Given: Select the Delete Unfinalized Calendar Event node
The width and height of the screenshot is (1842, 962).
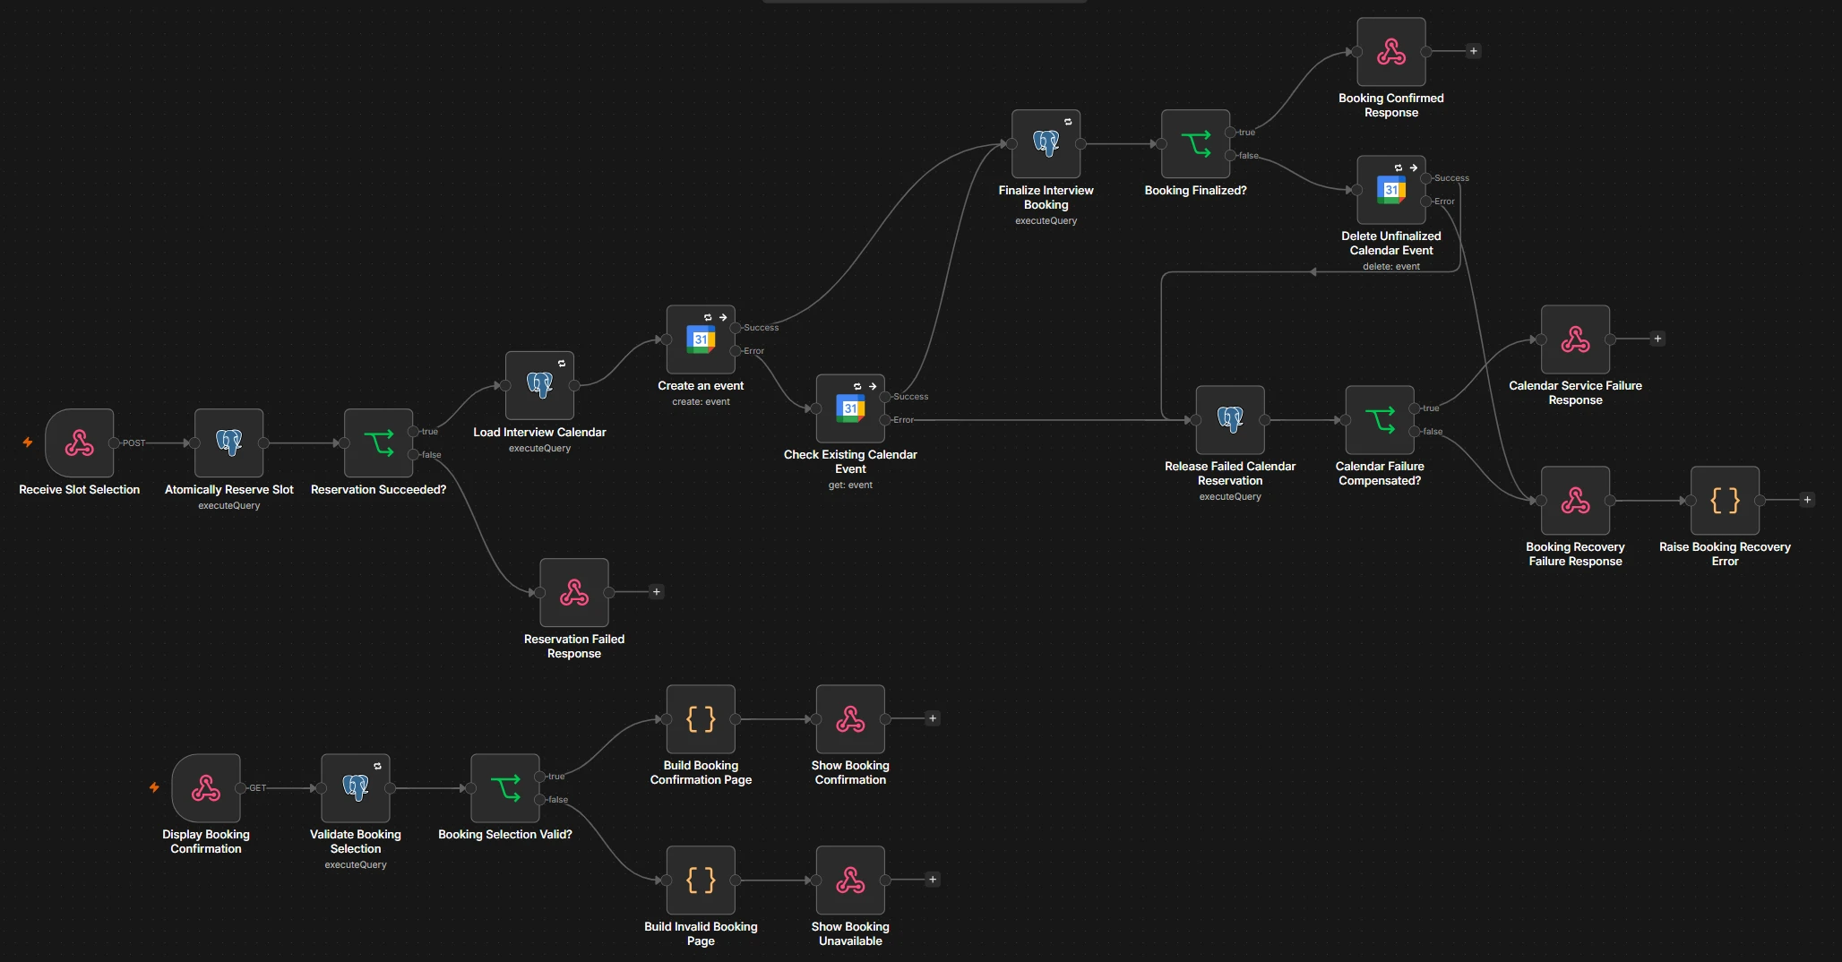Looking at the screenshot, I should (1391, 190).
